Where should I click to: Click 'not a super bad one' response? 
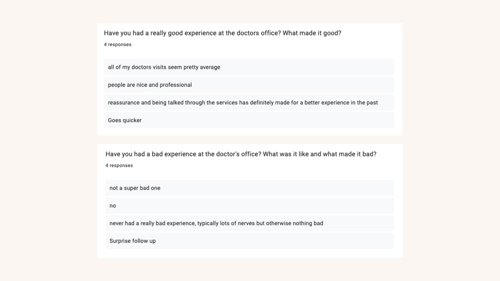coord(135,188)
